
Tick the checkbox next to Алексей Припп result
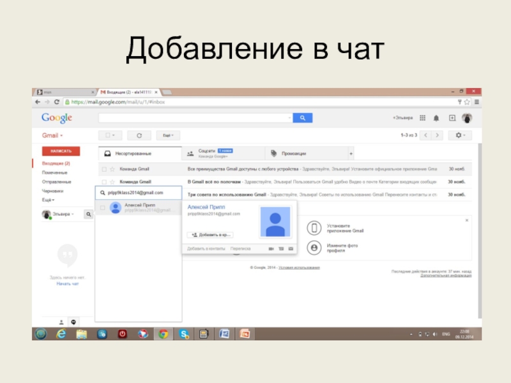click(x=103, y=207)
